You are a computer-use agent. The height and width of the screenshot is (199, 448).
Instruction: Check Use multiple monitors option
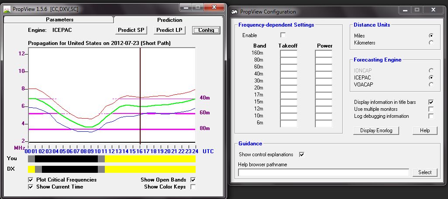(431, 109)
